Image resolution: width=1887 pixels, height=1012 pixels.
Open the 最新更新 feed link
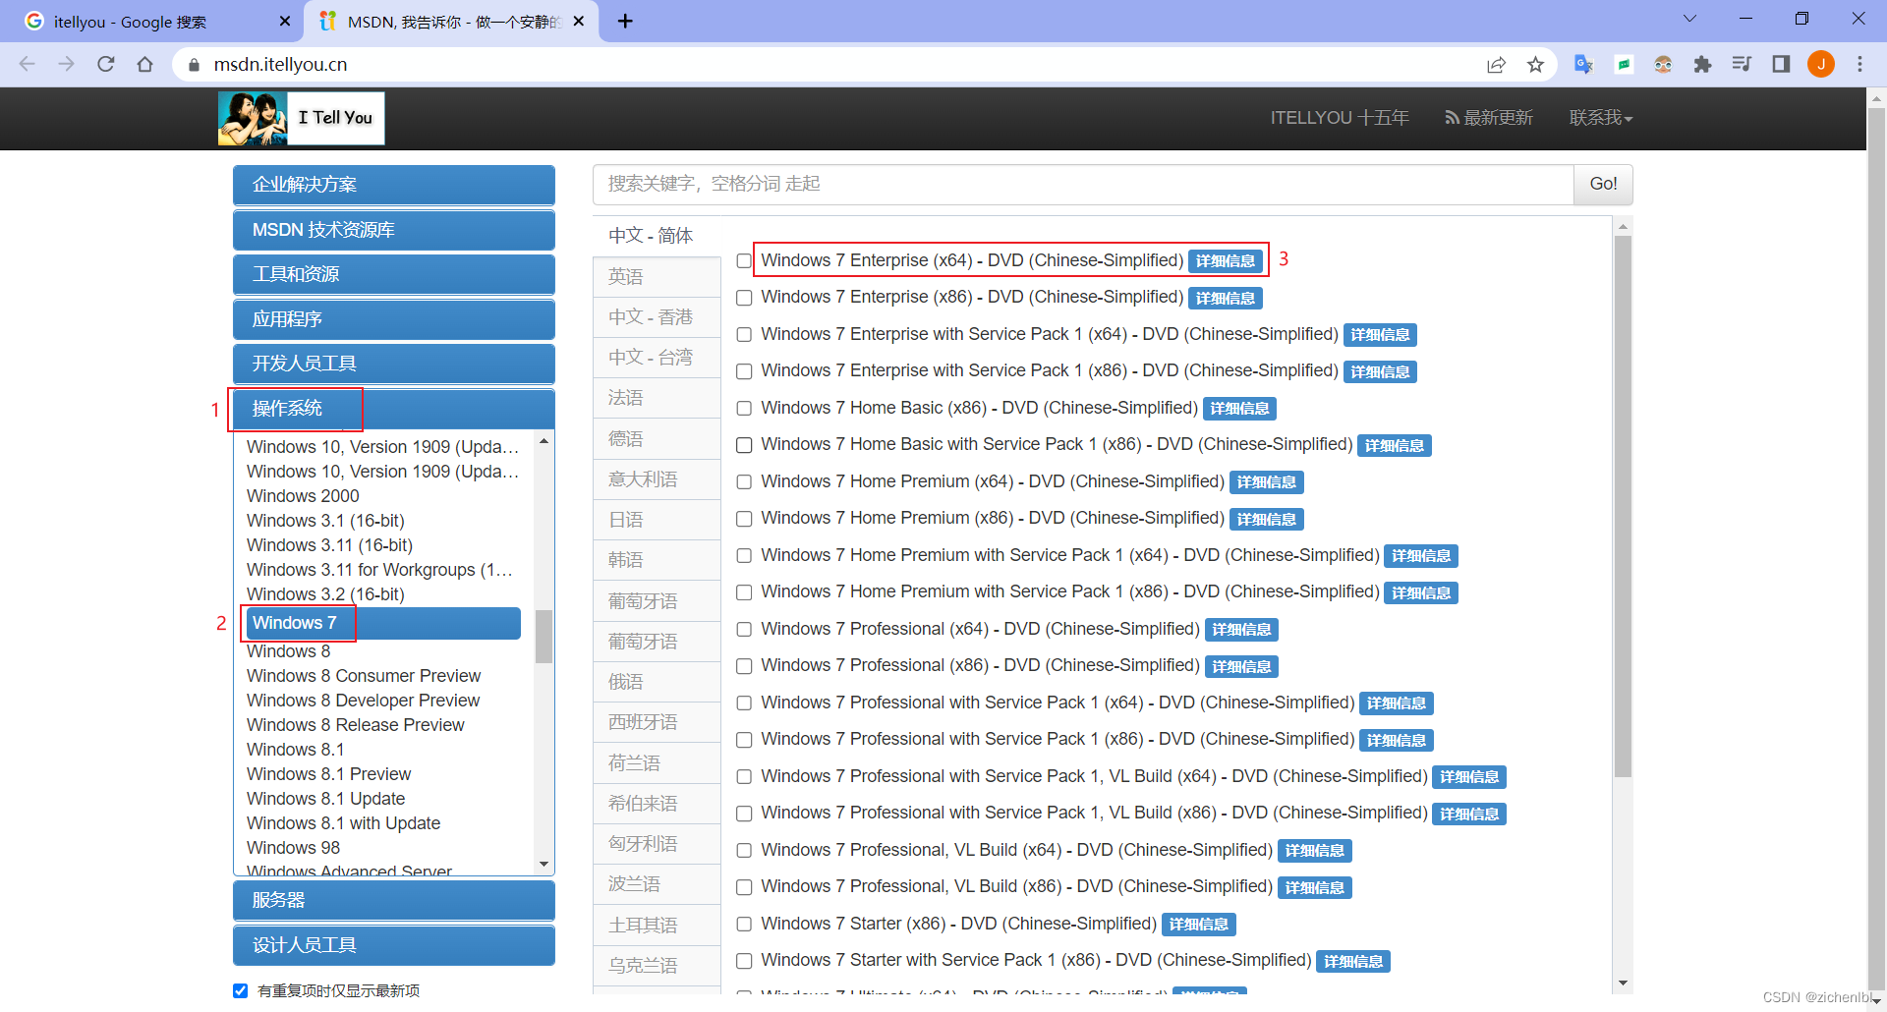pyautogui.click(x=1489, y=118)
